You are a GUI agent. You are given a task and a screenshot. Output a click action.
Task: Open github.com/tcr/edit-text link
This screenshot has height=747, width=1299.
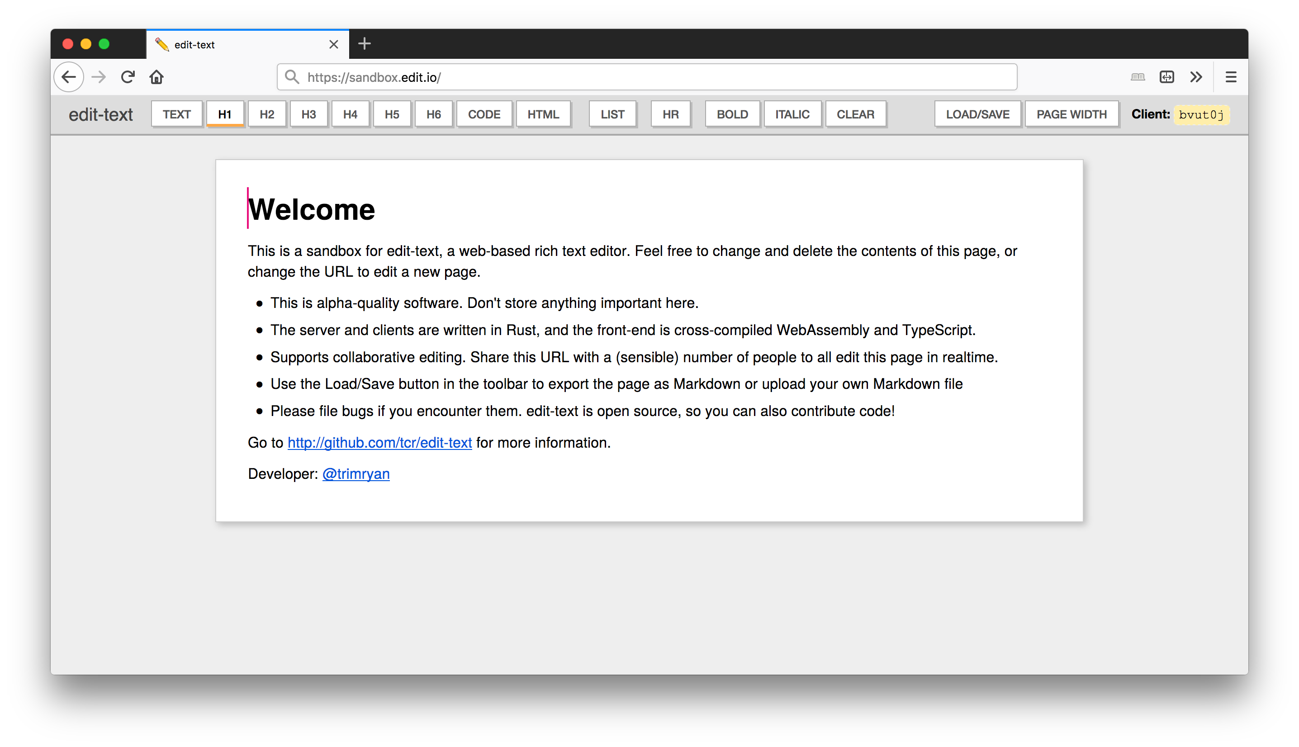(379, 442)
